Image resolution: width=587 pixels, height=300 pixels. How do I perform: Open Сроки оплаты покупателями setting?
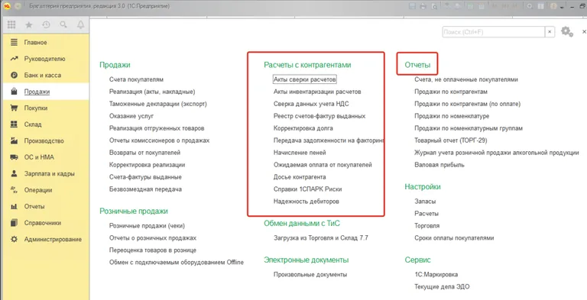click(454, 238)
